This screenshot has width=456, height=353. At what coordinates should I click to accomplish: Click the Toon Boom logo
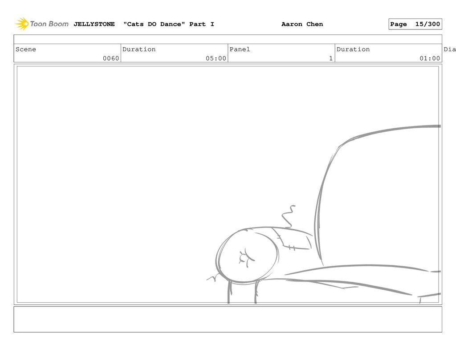tap(42, 24)
